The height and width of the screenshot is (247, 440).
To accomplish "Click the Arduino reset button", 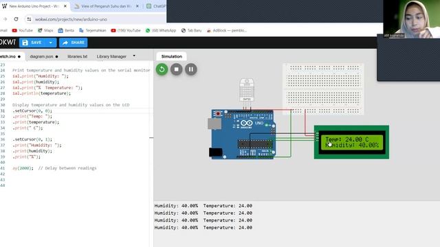I will coord(218,114).
